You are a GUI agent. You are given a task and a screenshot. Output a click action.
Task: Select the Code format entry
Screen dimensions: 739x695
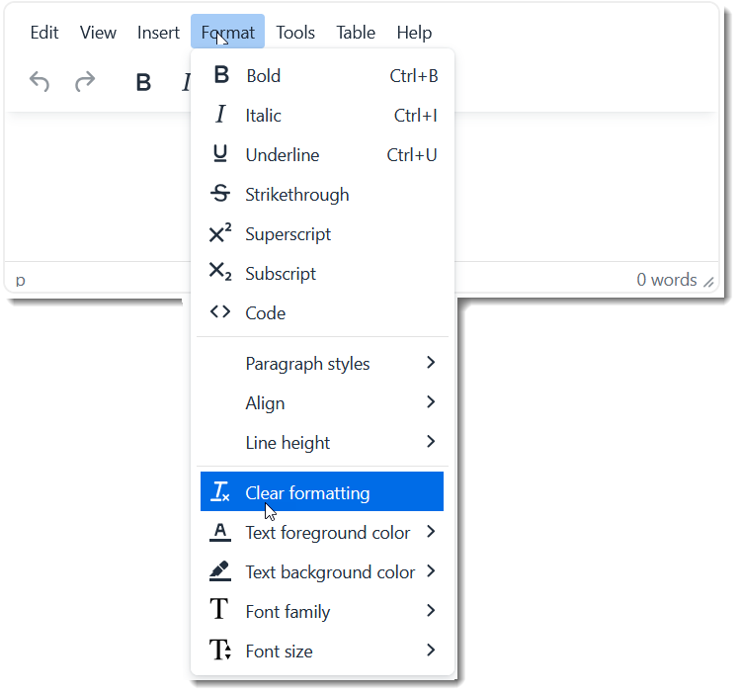coord(322,313)
